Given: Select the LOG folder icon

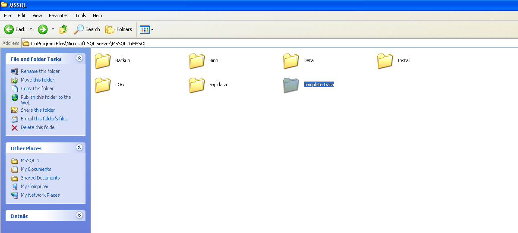Looking at the screenshot, I should tap(103, 85).
